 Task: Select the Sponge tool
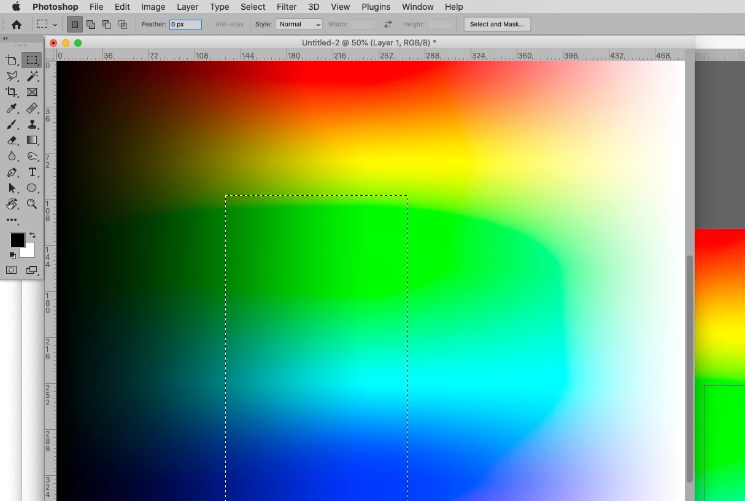pos(32,156)
